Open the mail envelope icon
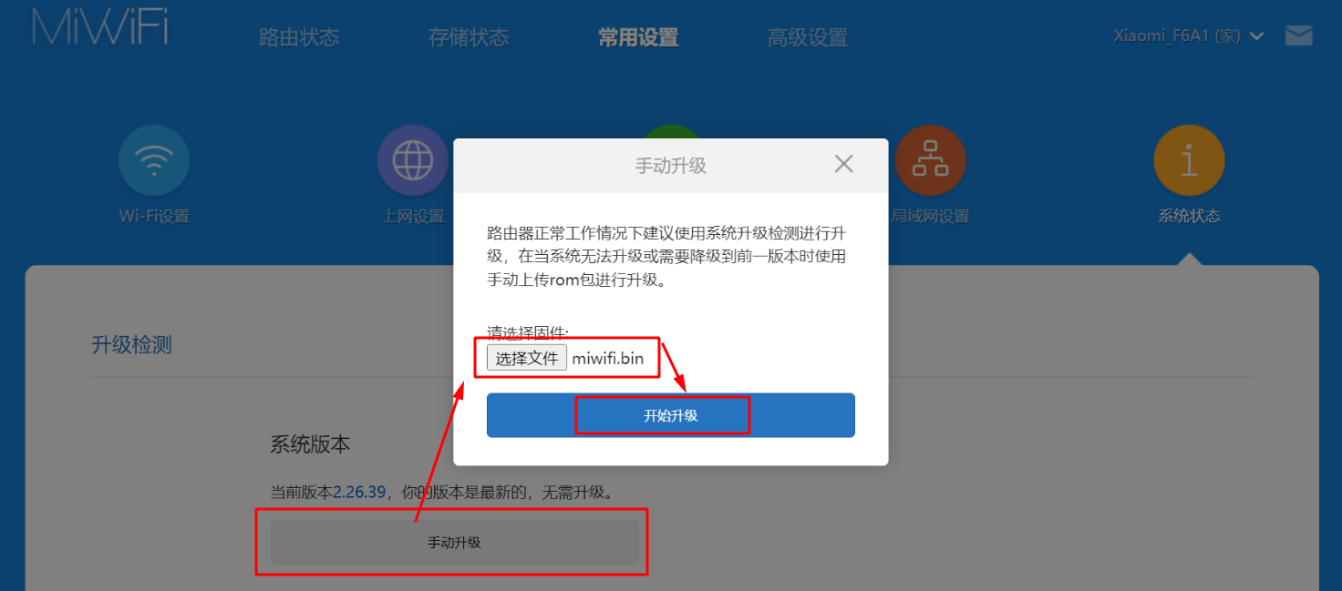Viewport: 1342px width, 591px height. pyautogui.click(x=1298, y=36)
